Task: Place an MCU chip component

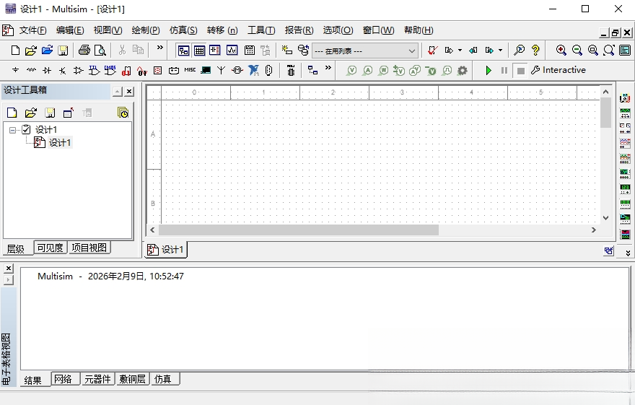Action: coord(291,71)
